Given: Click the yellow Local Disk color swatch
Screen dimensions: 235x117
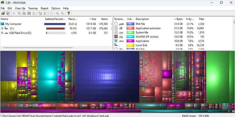Looking at the screenshot, I should [x=130, y=45].
